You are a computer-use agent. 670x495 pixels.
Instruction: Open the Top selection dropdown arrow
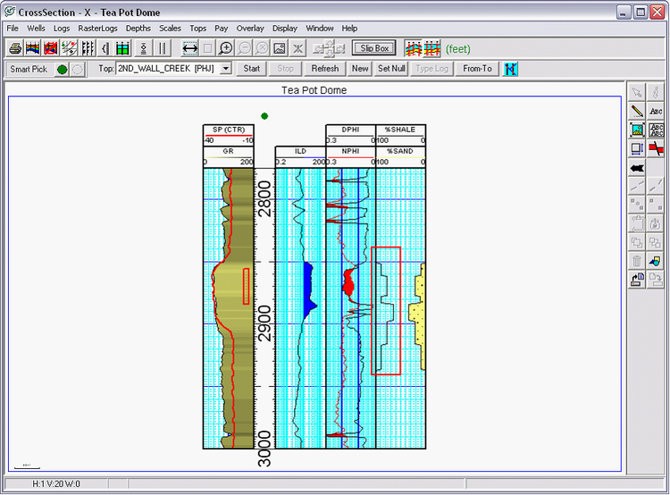[225, 69]
